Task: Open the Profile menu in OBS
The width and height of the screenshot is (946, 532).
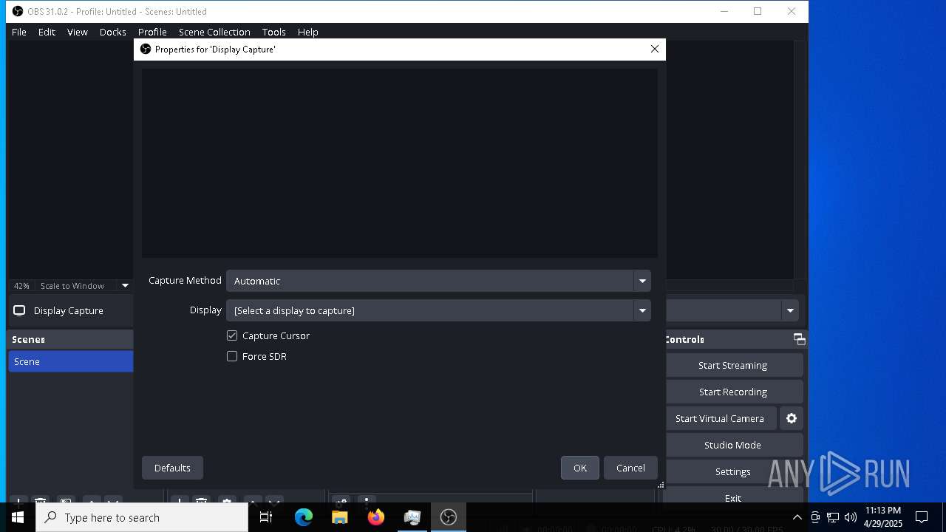Action: [x=152, y=32]
